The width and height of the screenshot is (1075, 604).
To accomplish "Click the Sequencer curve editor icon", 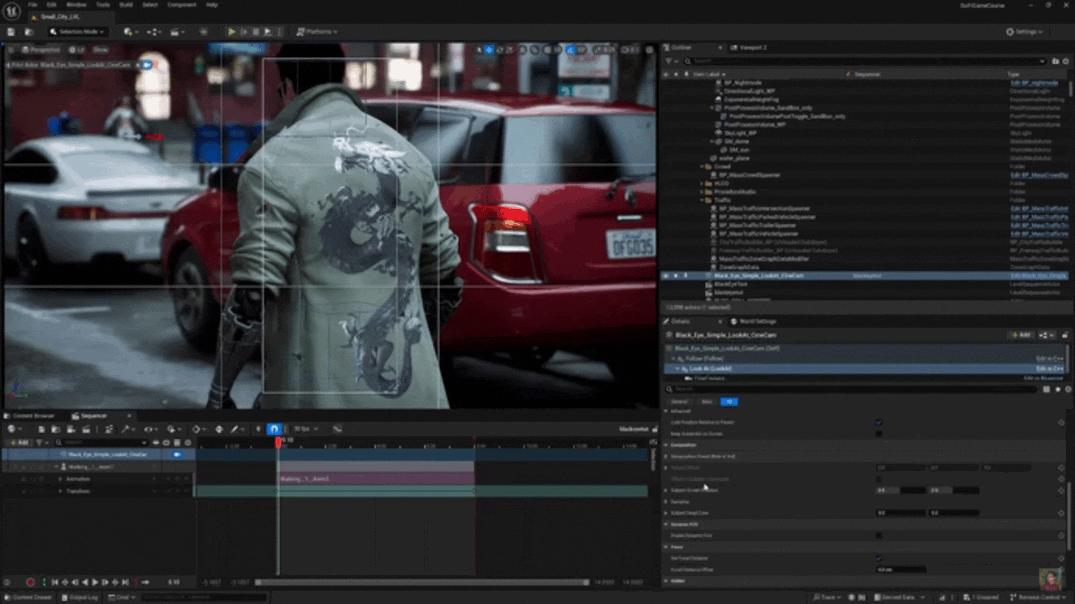I will (337, 429).
